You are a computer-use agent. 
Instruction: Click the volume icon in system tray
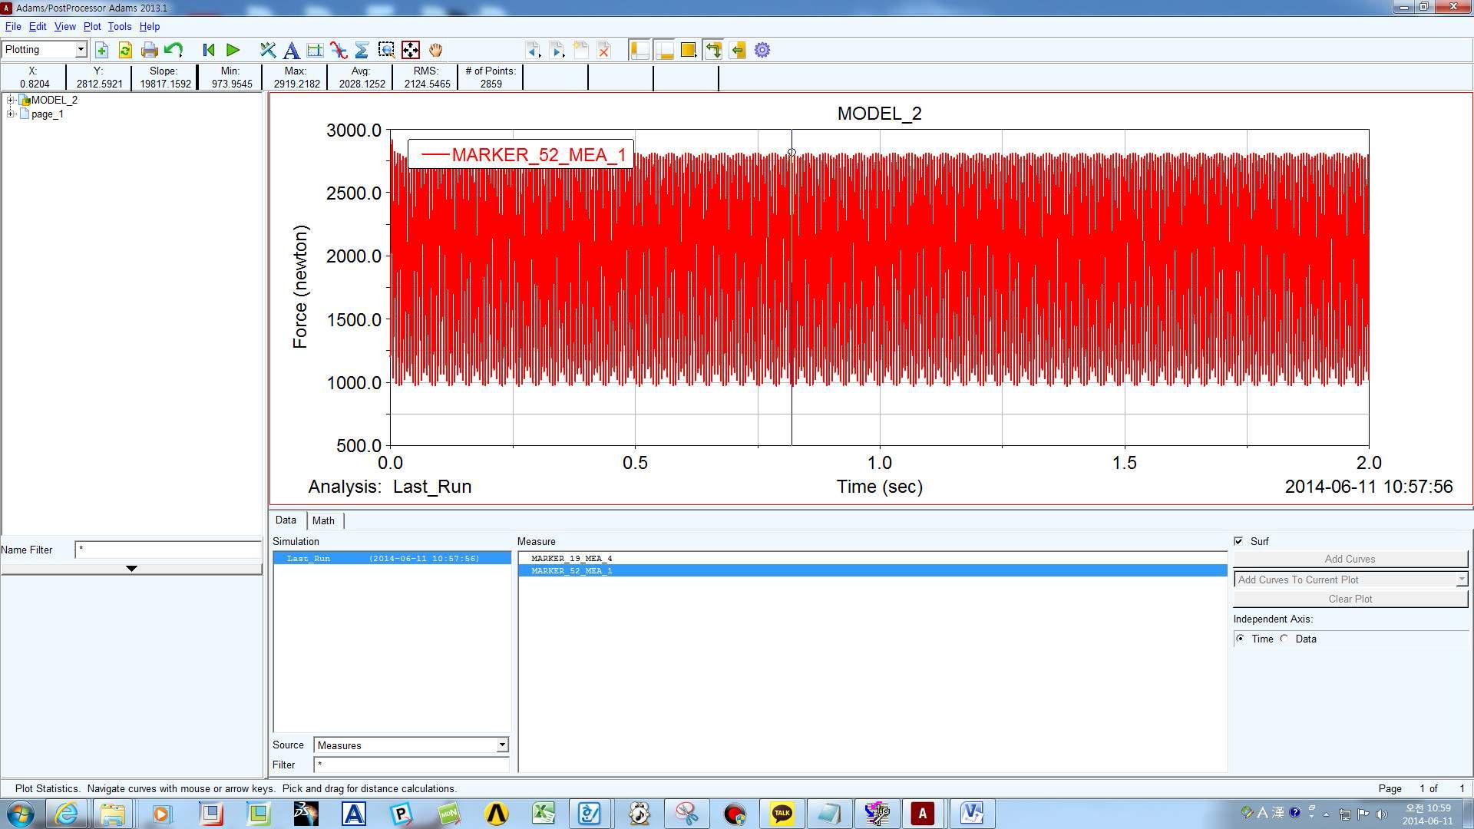tap(1382, 814)
